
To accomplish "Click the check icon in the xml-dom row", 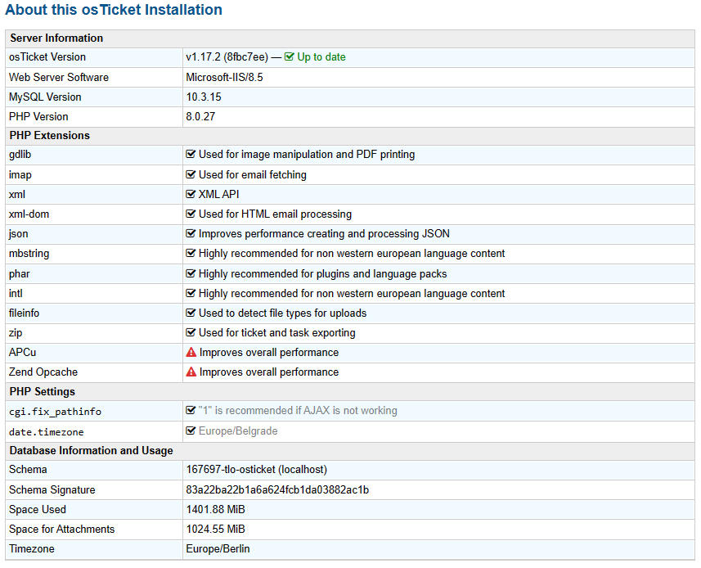I will [191, 214].
